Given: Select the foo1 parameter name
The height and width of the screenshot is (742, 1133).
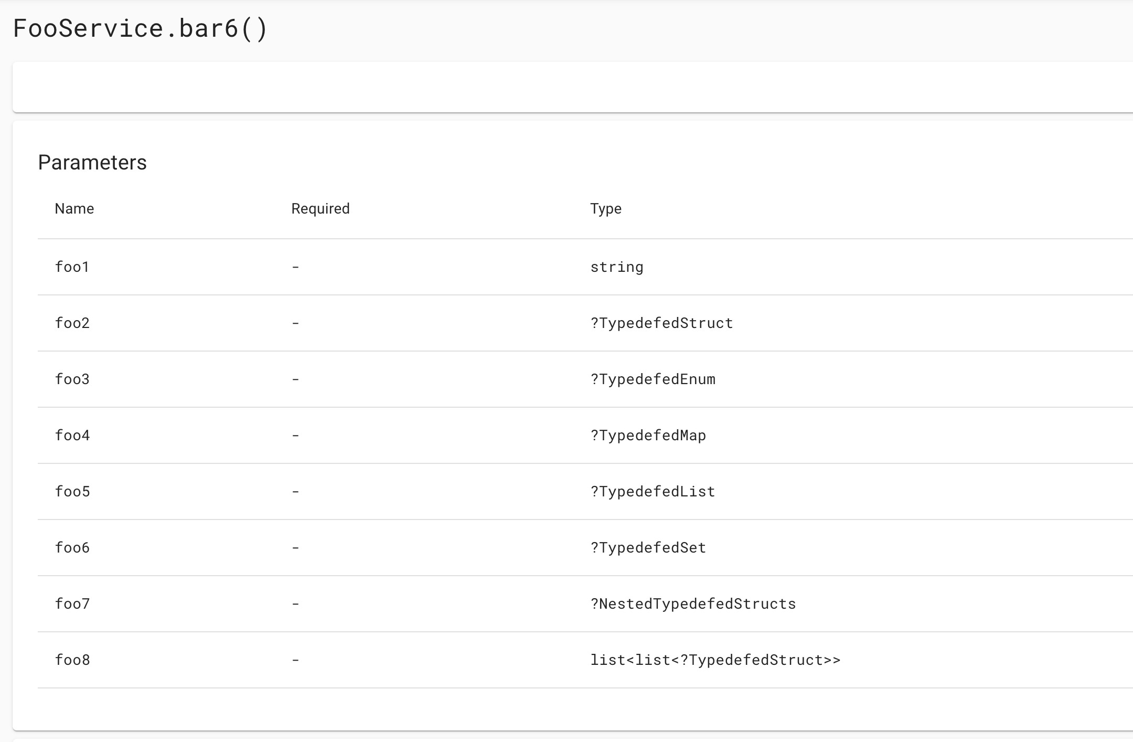Looking at the screenshot, I should (x=72, y=267).
